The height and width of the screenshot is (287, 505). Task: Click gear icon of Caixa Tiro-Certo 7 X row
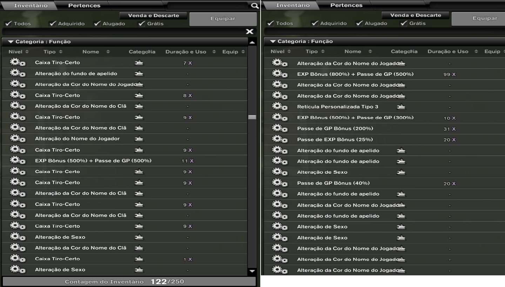tap(18, 63)
